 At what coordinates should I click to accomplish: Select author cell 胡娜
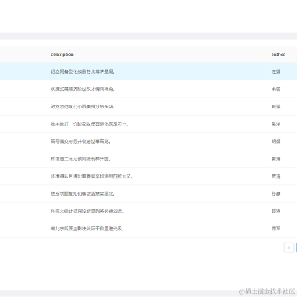click(x=276, y=142)
